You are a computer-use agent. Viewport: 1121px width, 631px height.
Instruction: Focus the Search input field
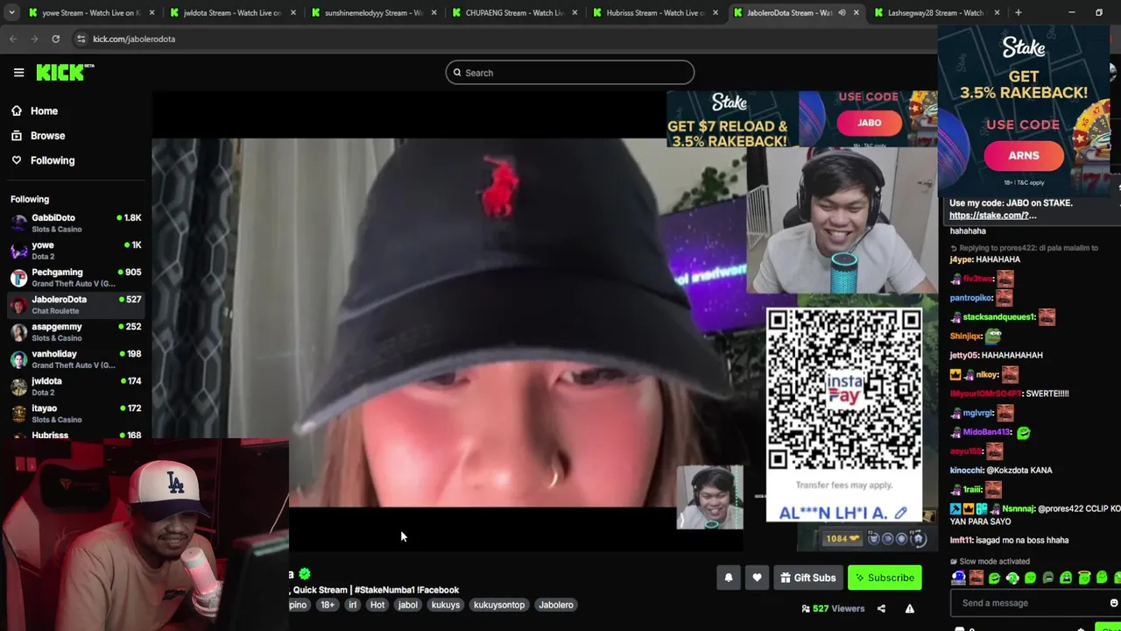[569, 73]
